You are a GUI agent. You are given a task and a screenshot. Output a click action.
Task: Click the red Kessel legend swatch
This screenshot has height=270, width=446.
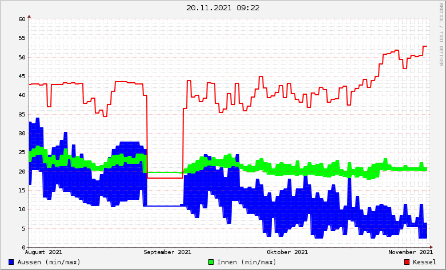coord(407,262)
